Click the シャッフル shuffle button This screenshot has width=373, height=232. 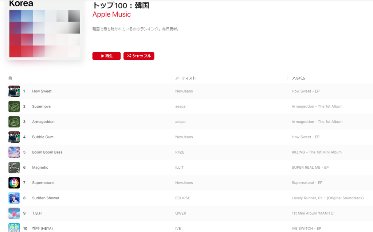coord(139,56)
